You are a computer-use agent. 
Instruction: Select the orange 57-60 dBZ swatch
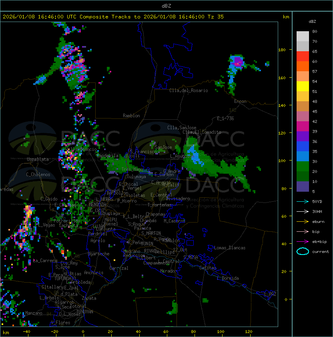click(303, 66)
